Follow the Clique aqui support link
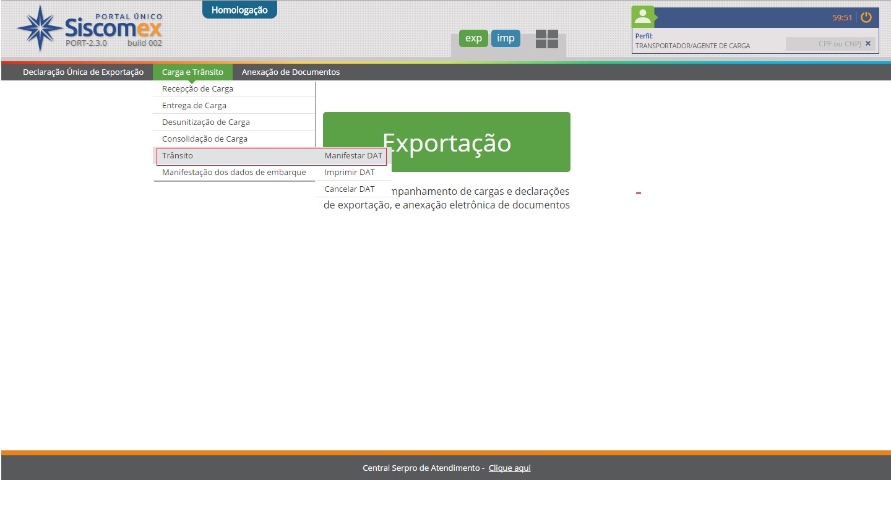 509,468
